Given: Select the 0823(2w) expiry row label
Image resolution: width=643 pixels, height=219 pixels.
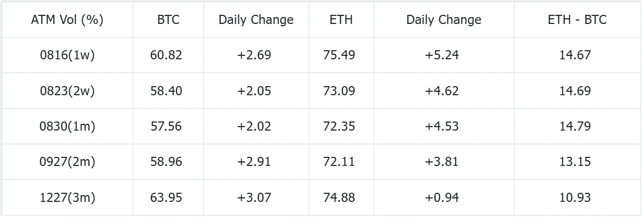Looking at the screenshot, I should coord(67,91).
